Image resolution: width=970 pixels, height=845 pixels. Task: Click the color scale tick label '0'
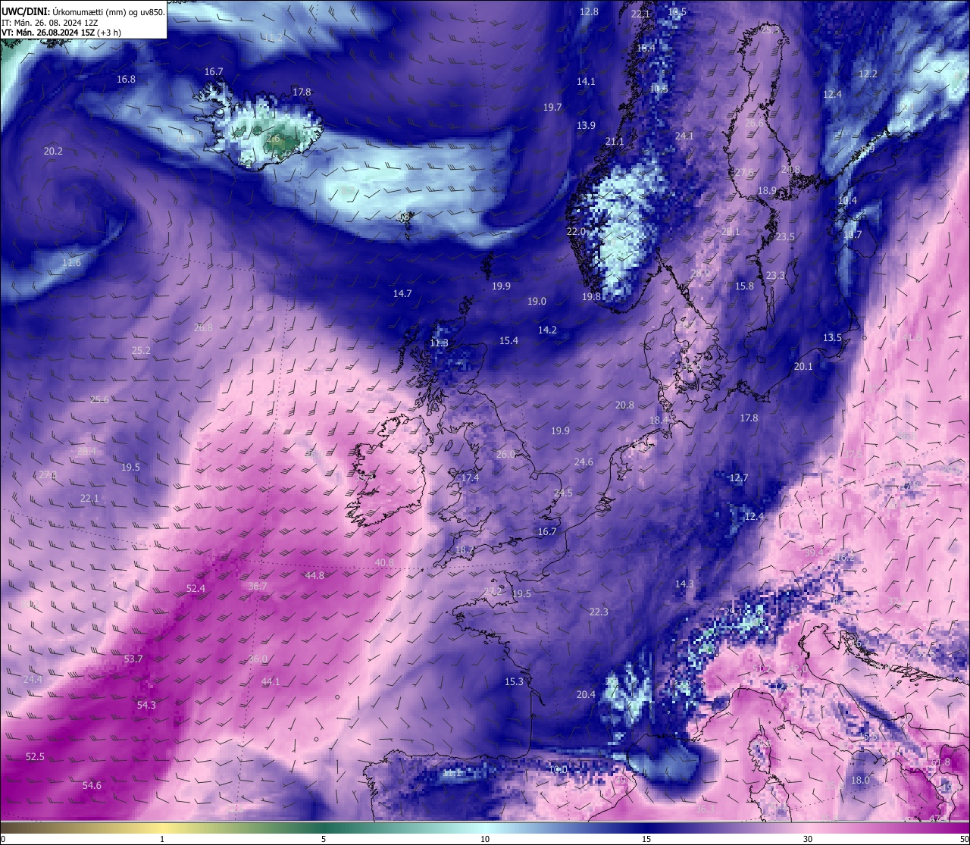pyautogui.click(x=2, y=839)
